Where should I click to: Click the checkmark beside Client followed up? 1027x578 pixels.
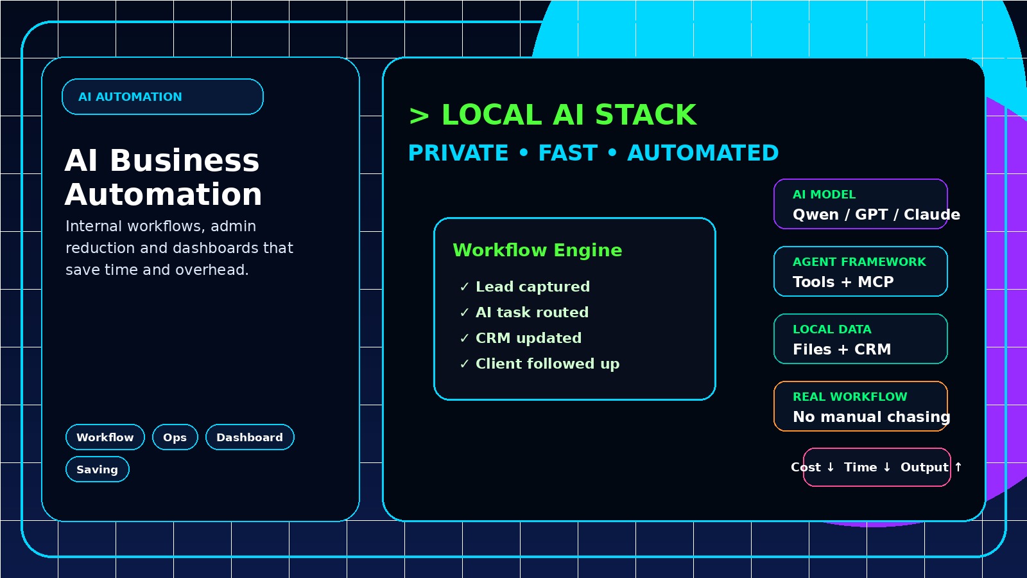[465, 364]
